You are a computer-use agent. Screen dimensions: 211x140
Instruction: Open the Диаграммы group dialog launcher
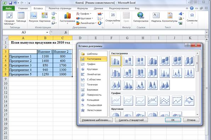click(103, 28)
